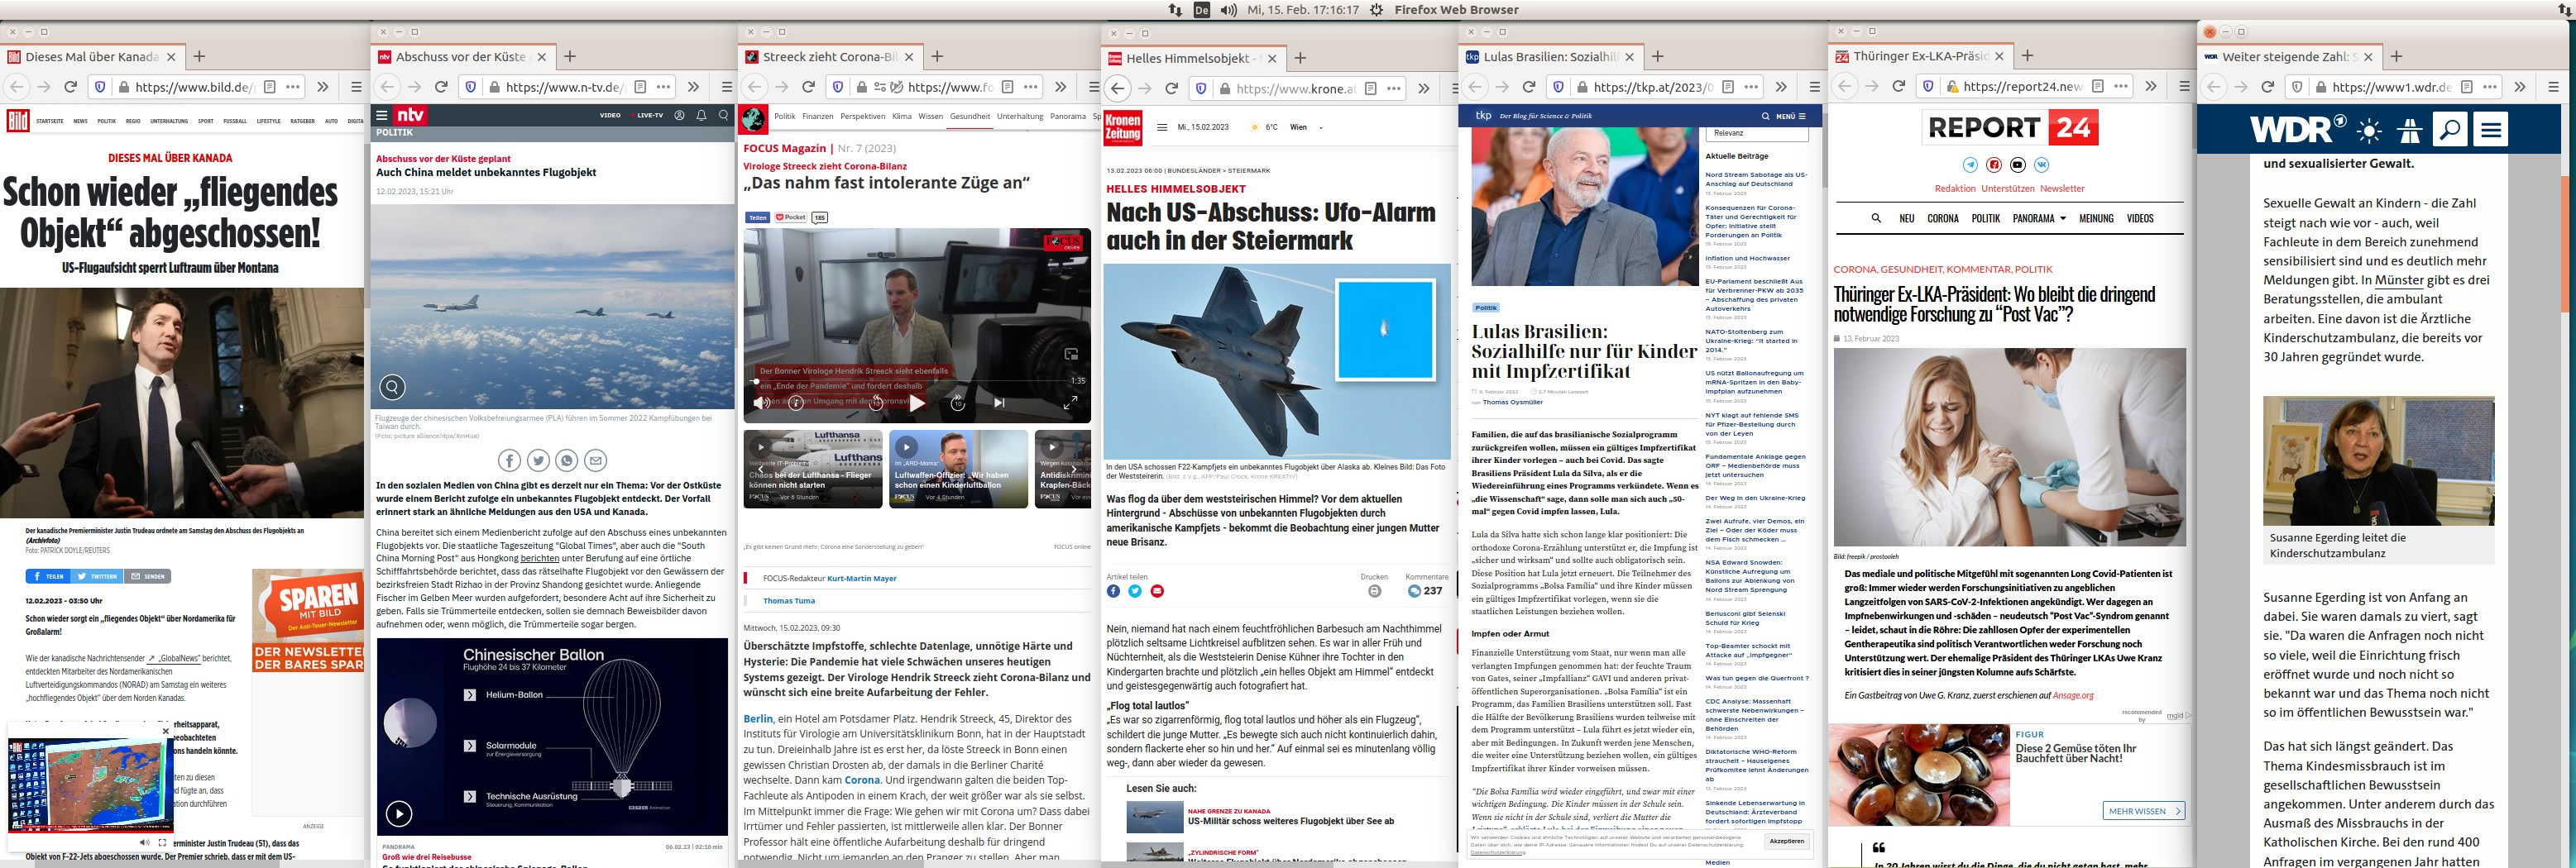Open Focus Finanzen section

pos(817,116)
